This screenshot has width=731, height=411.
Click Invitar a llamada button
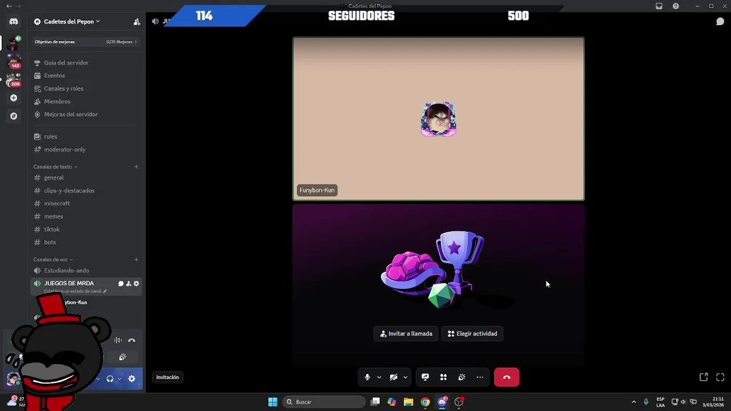406,334
